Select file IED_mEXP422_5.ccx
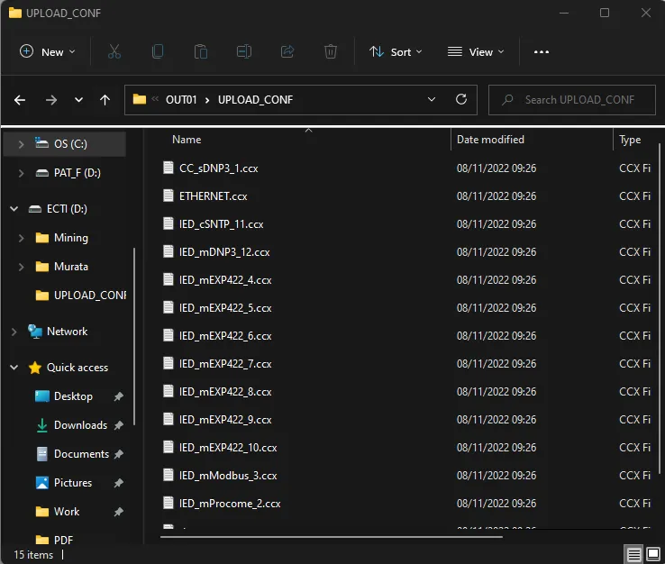Screen dimensions: 665x564 pyautogui.click(x=225, y=308)
